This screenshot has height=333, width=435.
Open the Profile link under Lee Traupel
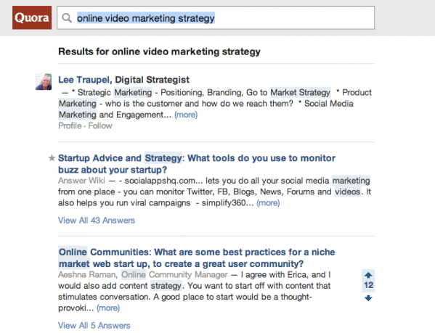[x=70, y=126]
